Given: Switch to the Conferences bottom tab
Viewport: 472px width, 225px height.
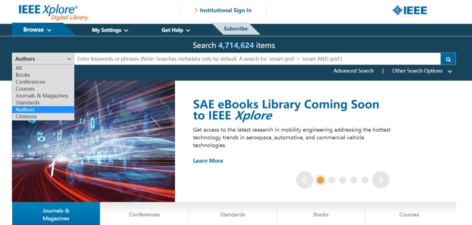Looking at the screenshot, I should pos(144,215).
